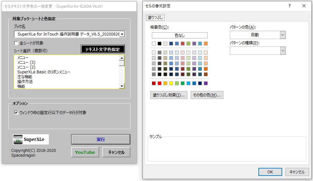The height and width of the screenshot is (181, 313).
Task: Click the テキスト文字色指定 button
Action: (x=103, y=49)
